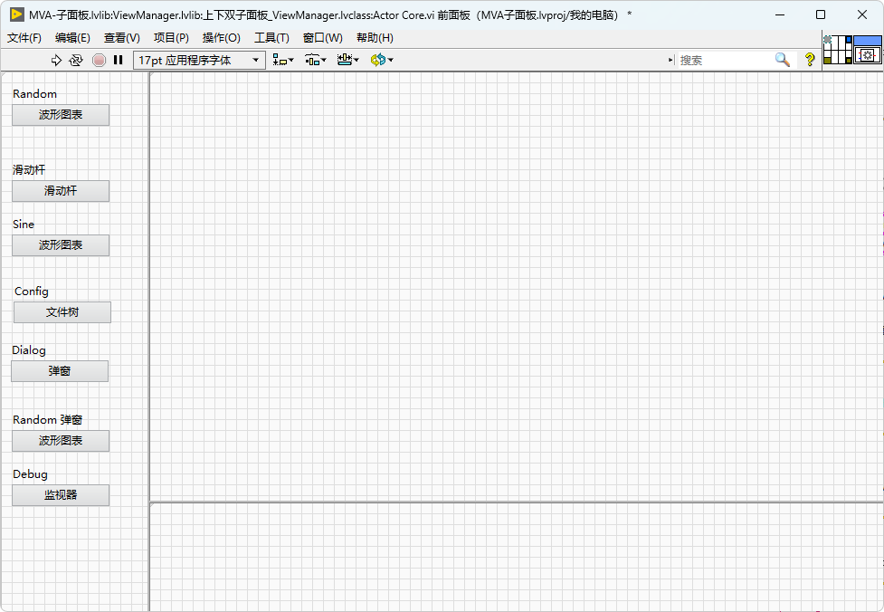884x612 pixels.
Task: Maximize the Actor Core.vi window
Action: click(x=821, y=14)
